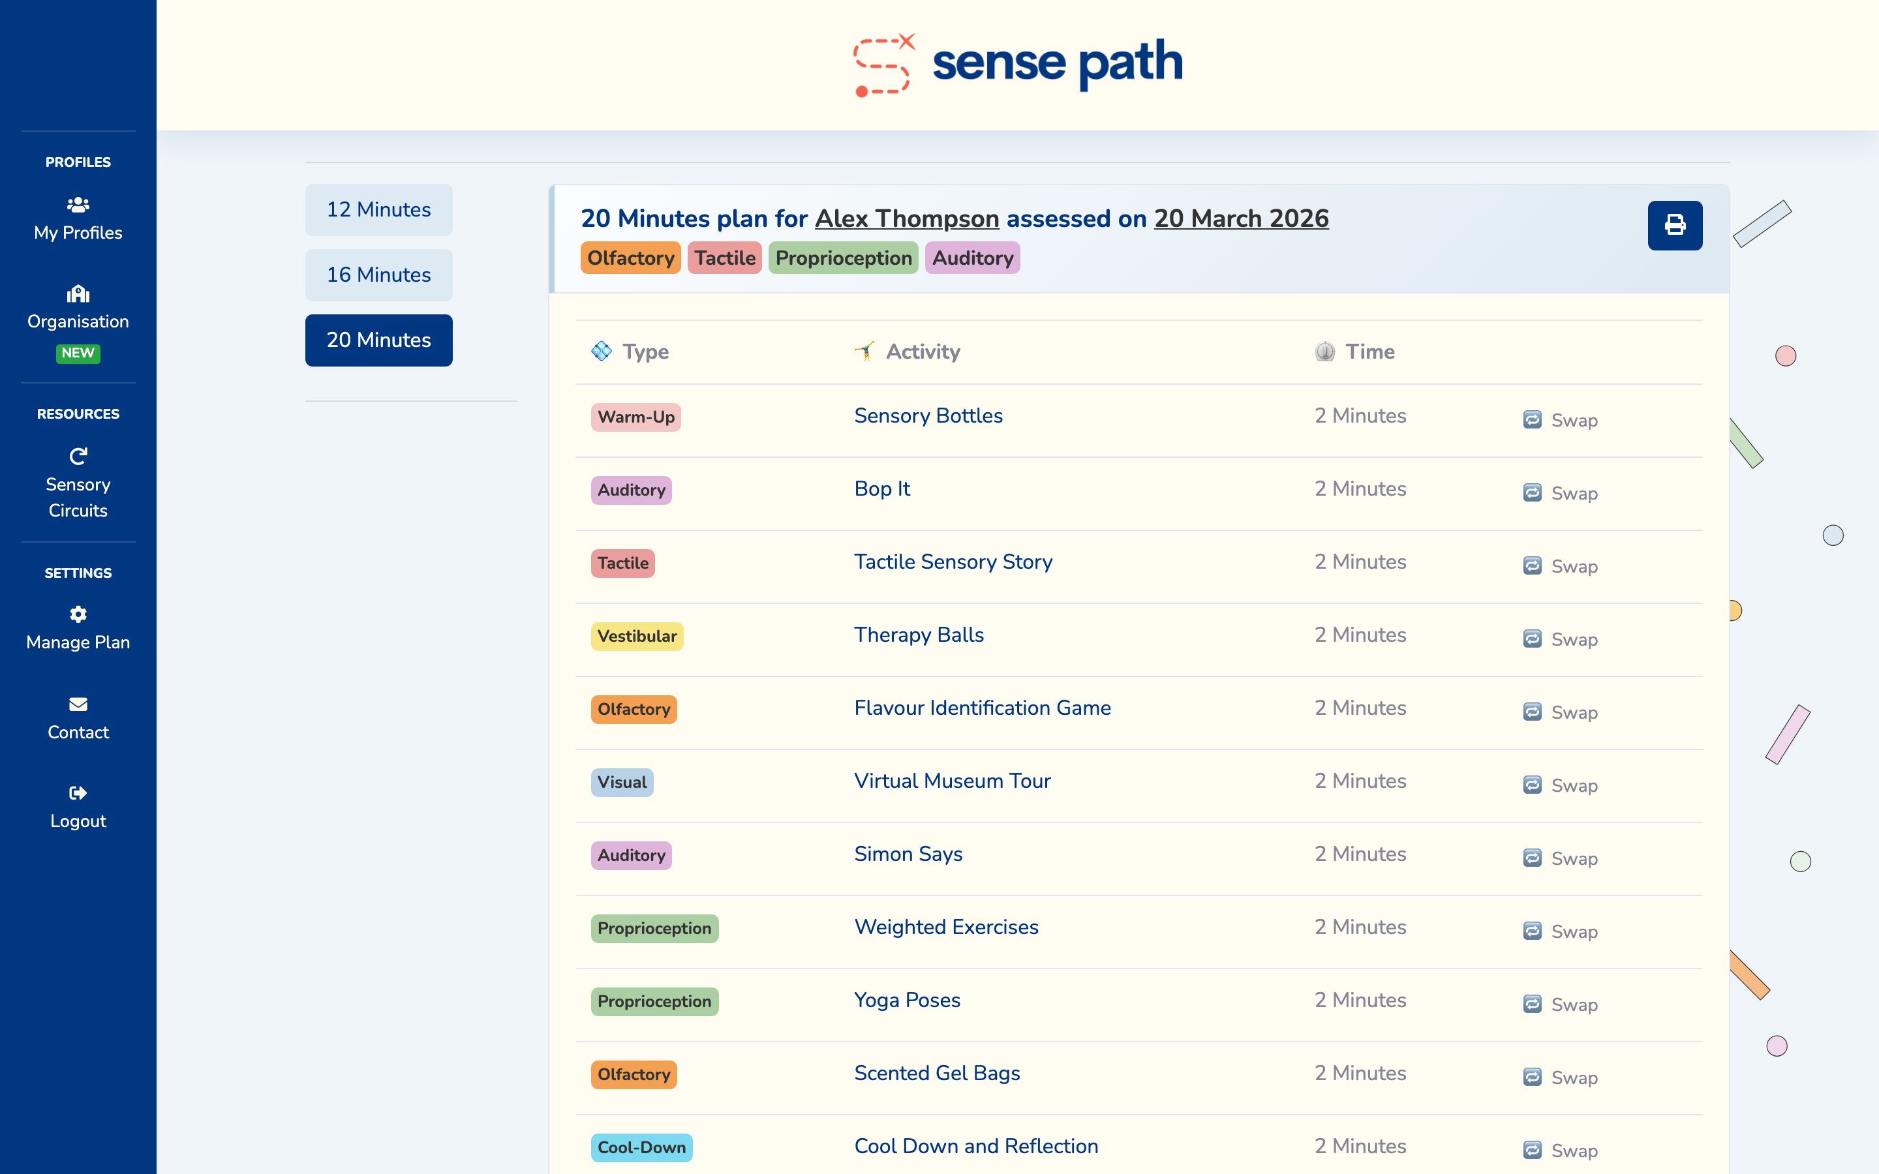1879x1174 pixels.
Task: Open the Weighted Exercises activity
Action: (x=946, y=926)
